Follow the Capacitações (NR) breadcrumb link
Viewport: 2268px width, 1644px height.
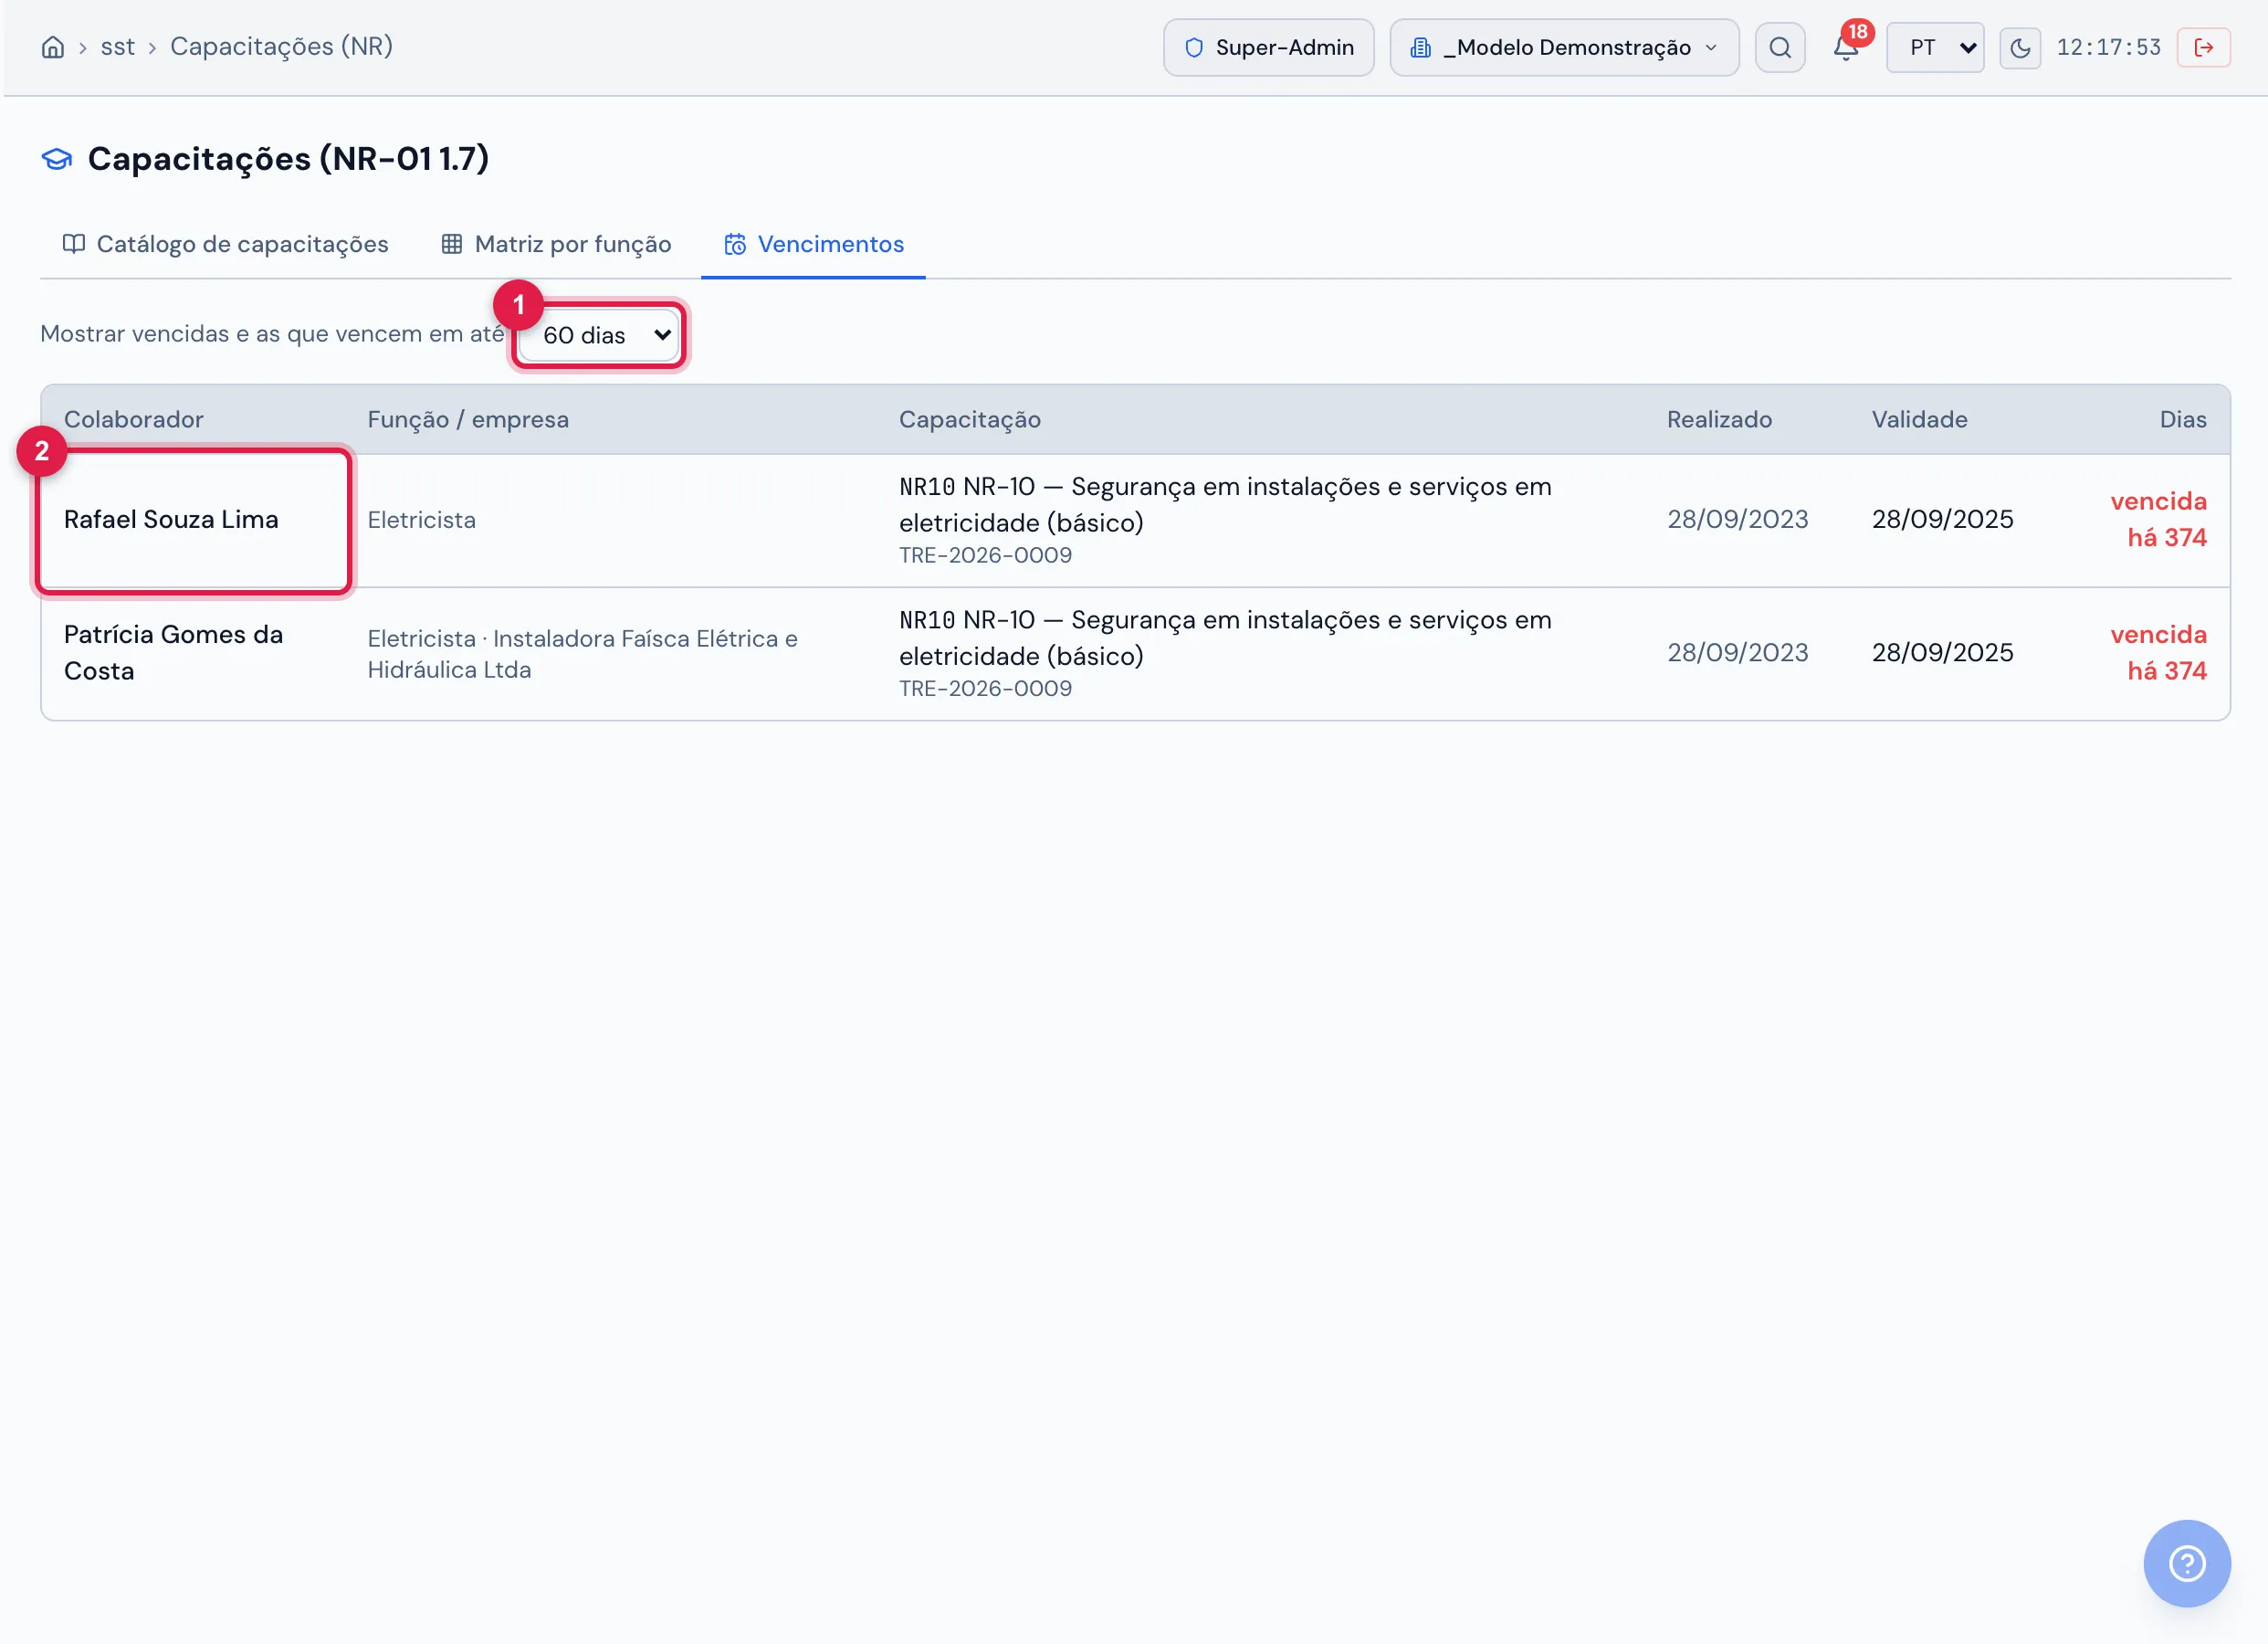[281, 47]
